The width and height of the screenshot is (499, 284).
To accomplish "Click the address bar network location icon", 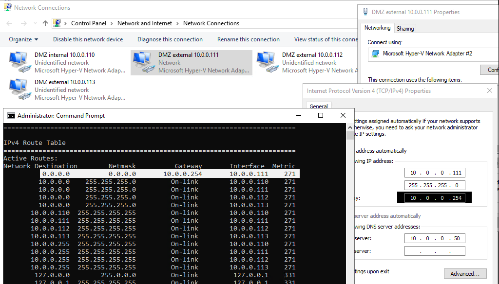I will (57, 23).
